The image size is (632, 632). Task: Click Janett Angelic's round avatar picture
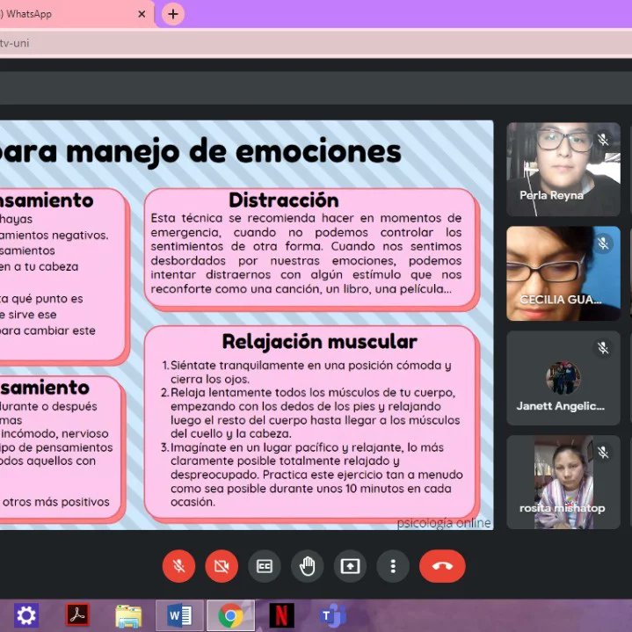click(x=563, y=378)
